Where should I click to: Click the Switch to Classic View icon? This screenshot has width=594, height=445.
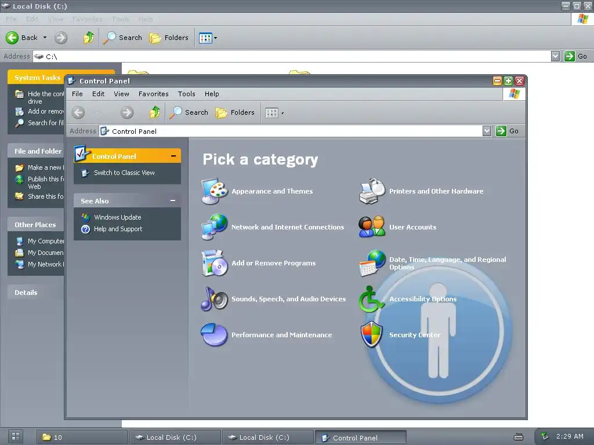click(x=86, y=173)
